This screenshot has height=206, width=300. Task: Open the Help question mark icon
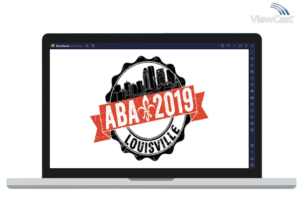pos(222,46)
